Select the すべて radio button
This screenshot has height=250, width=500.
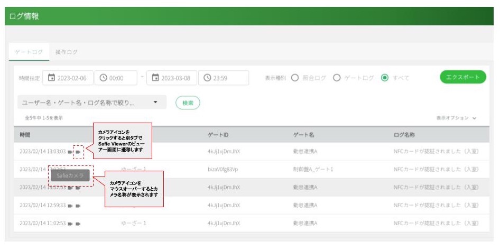pos(385,78)
